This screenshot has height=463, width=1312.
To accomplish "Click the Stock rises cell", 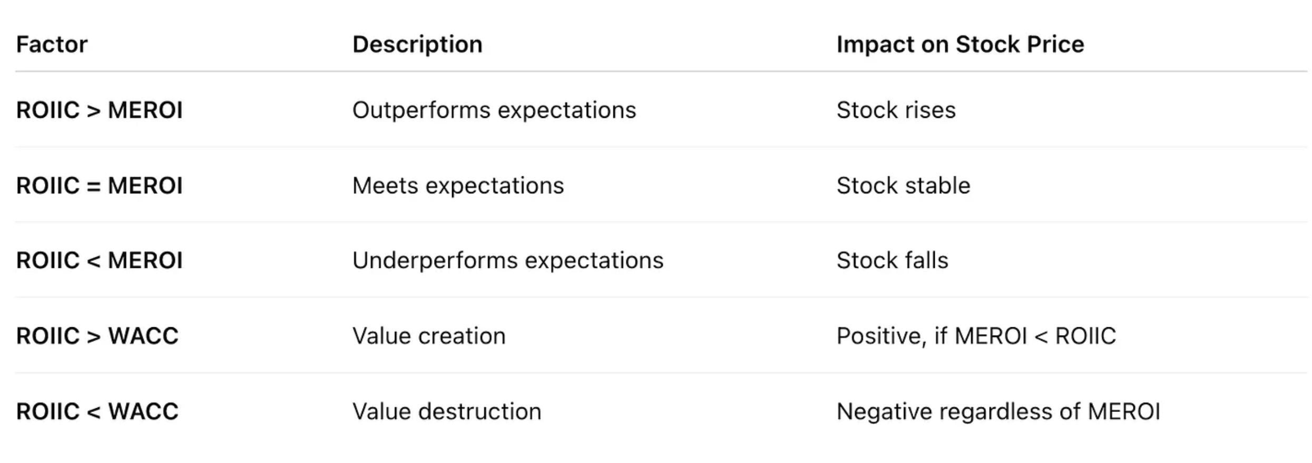I will [896, 110].
